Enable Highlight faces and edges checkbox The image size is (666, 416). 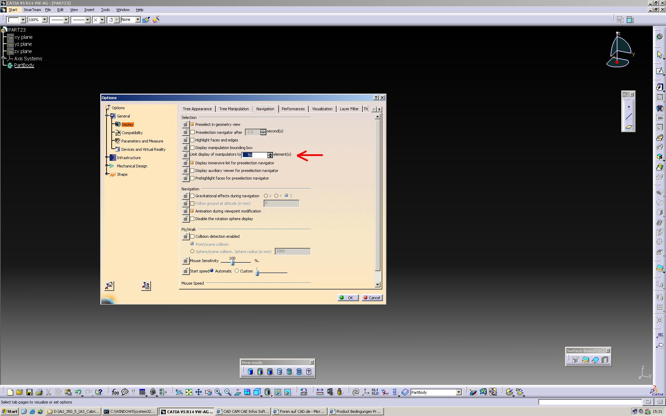192,140
